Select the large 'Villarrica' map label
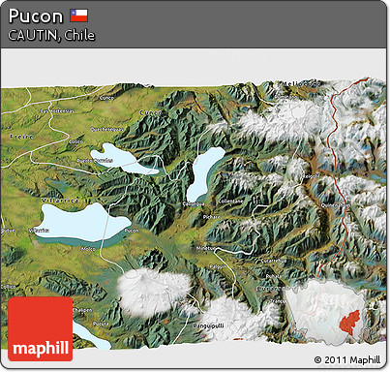 pyautogui.click(x=60, y=201)
